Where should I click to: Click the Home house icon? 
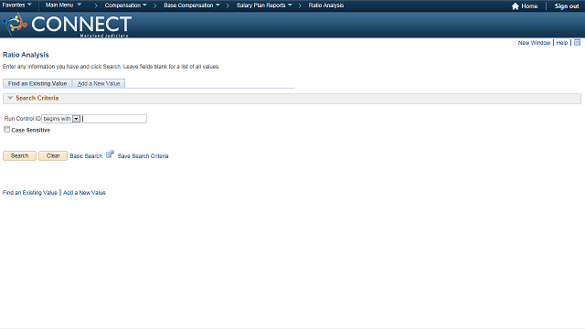click(516, 6)
